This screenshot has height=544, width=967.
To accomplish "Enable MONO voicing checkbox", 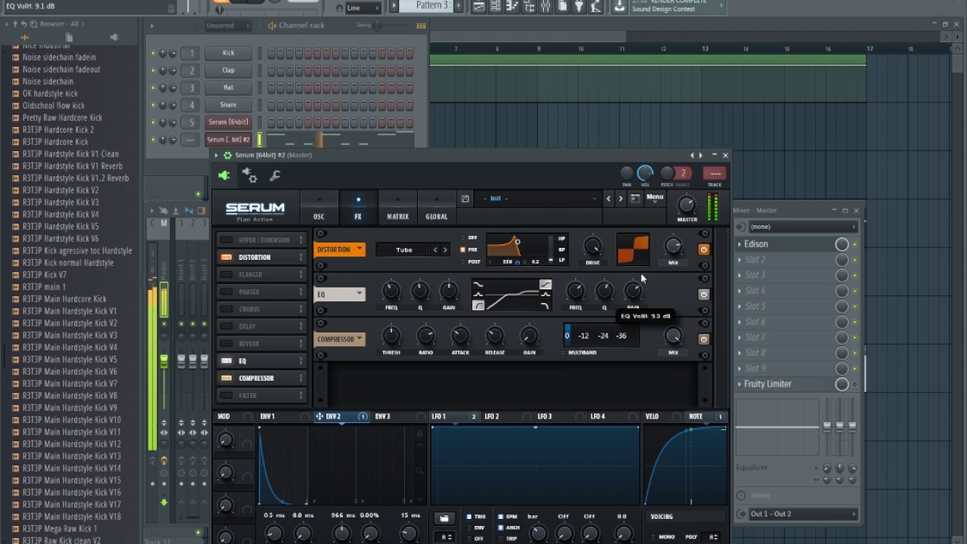I will 653,536.
